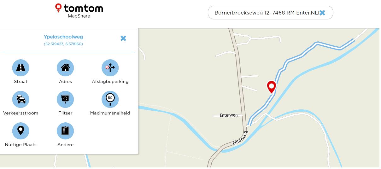Click the coordinates text under Ypeloschoolweg
Viewport: 381px width, 169px height.
[63, 44]
